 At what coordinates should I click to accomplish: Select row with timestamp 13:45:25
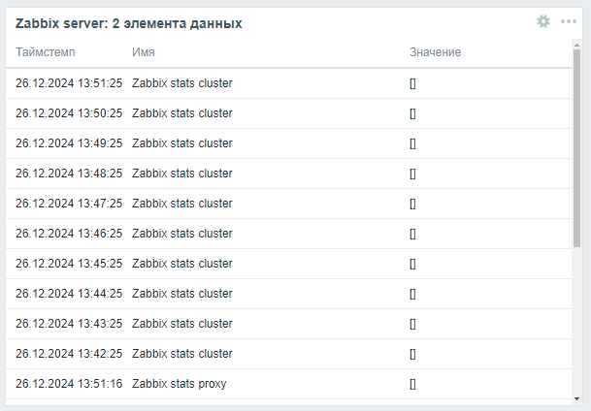click(289, 264)
